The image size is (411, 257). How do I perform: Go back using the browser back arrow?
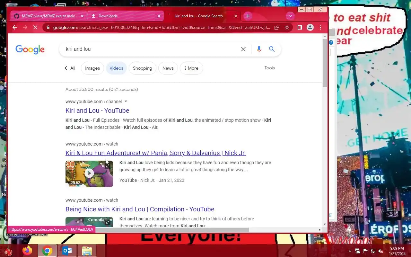[15, 28]
